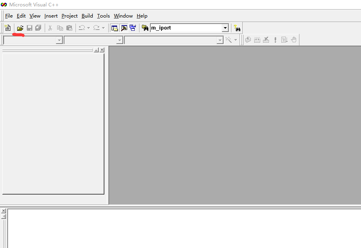
Task: Open the Build menu
Action: (87, 16)
